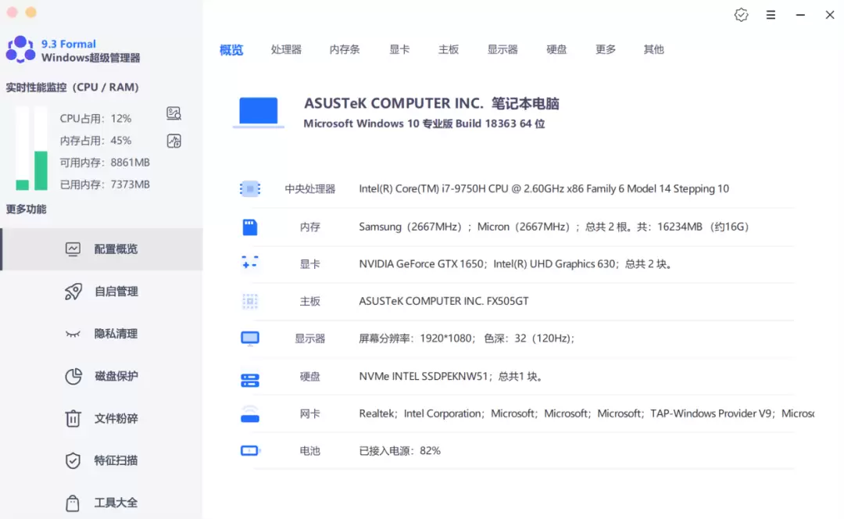
Task: Click the monitor icon in 显示器 row
Action: pyautogui.click(x=250, y=338)
